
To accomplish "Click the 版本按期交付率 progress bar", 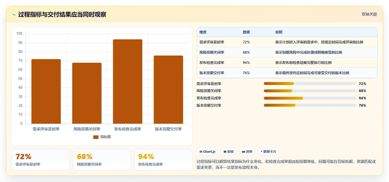I will point(310,106).
